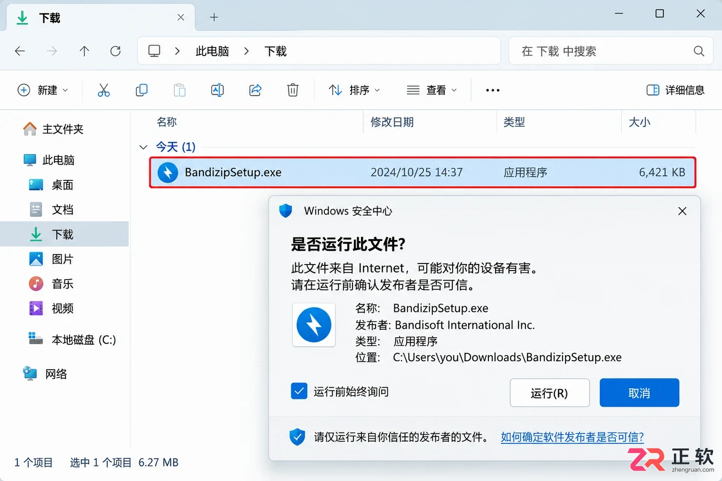Viewport: 722px width, 481px height.
Task: Click the Cut scissors icon
Action: 104,90
